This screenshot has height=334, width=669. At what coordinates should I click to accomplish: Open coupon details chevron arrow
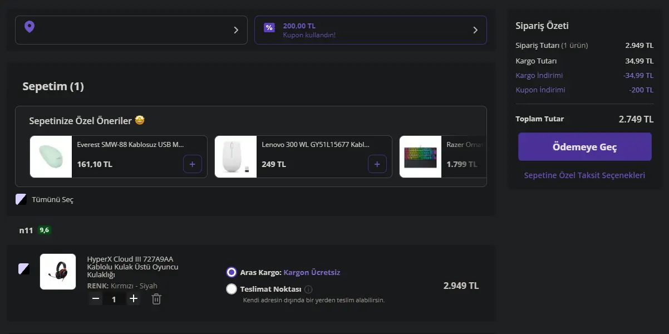point(475,30)
